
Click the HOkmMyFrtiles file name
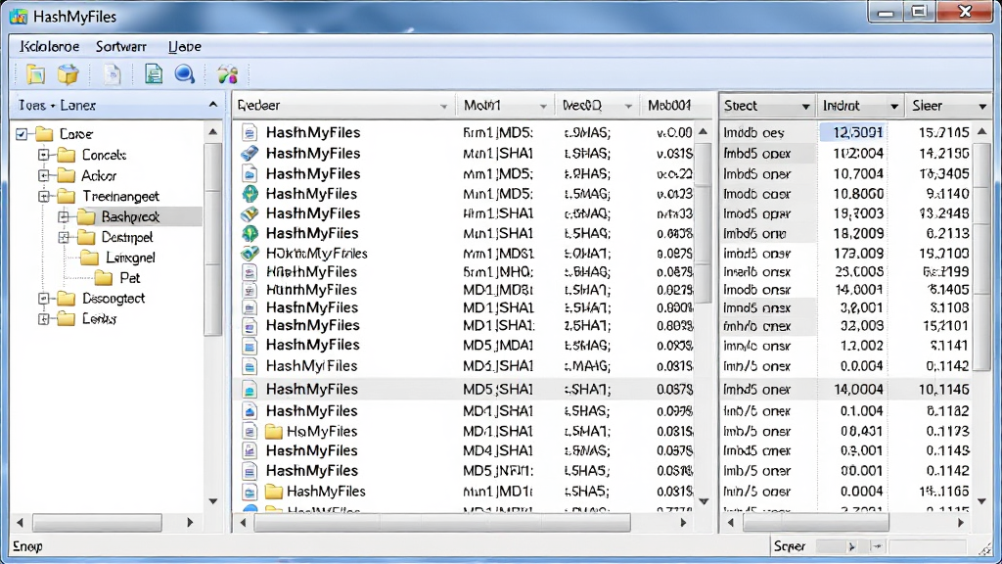(316, 254)
